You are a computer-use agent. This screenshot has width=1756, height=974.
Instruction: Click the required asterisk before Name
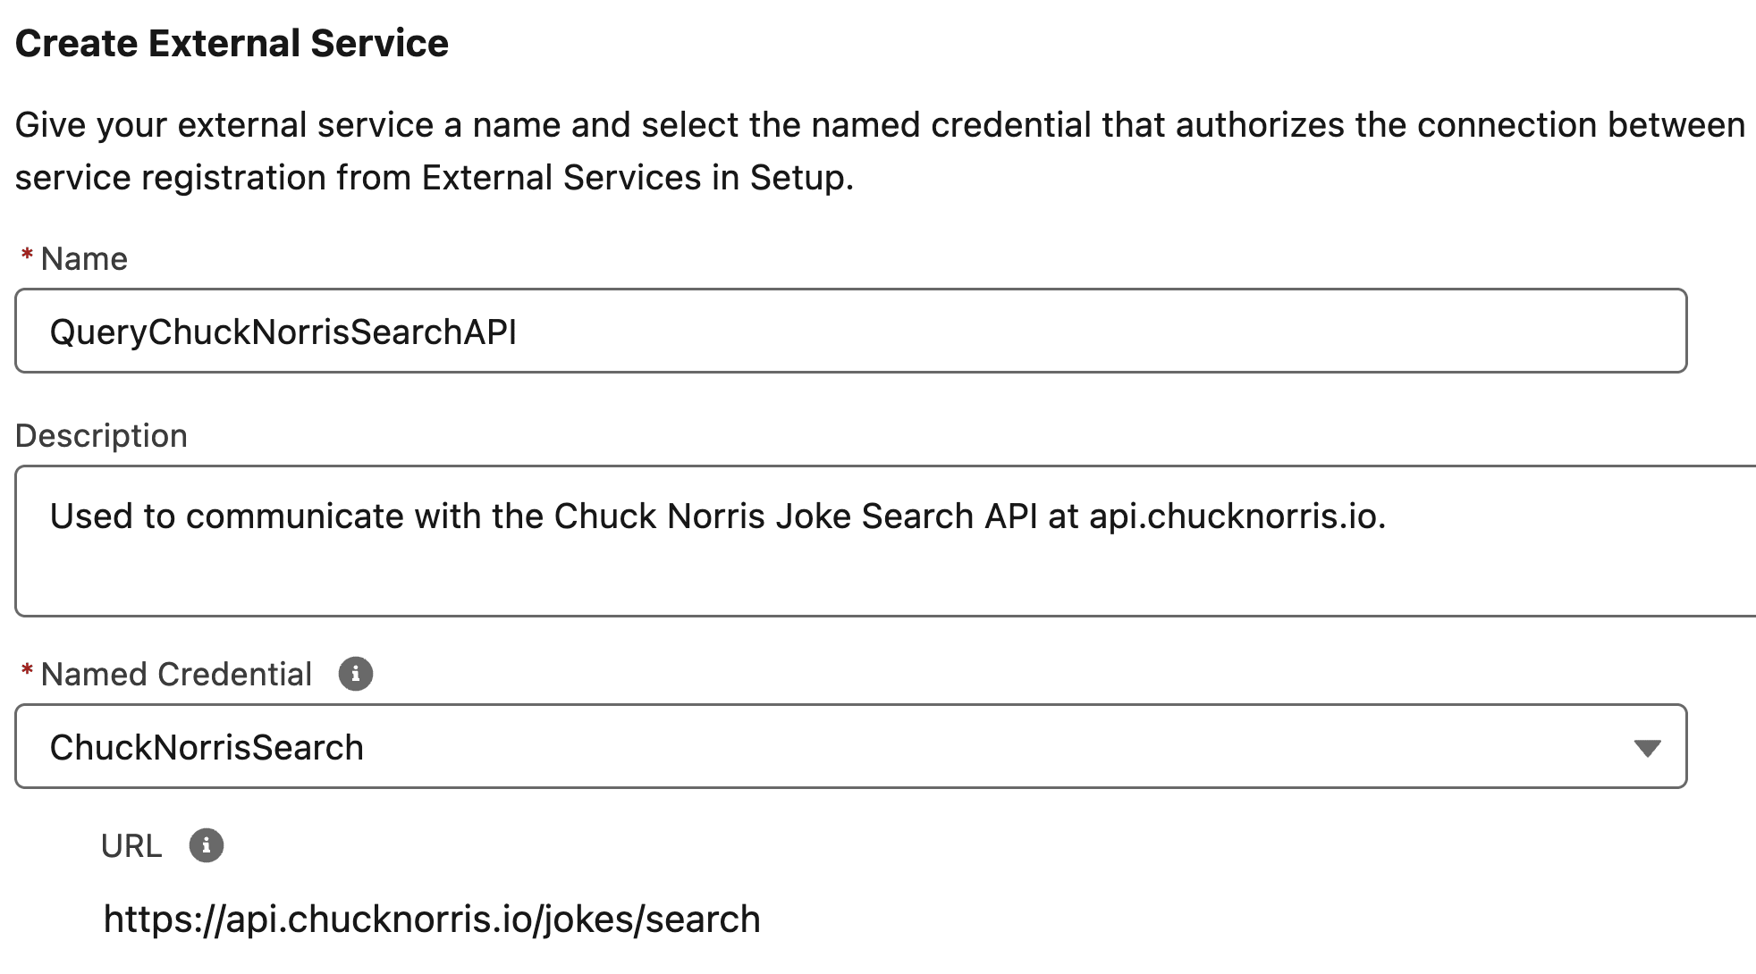27,257
